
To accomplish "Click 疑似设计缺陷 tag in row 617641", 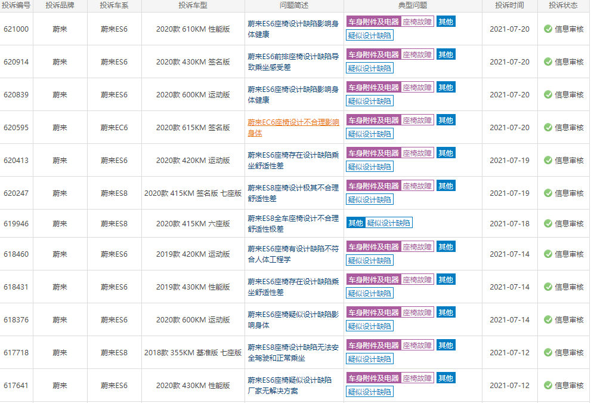I will tap(369, 392).
